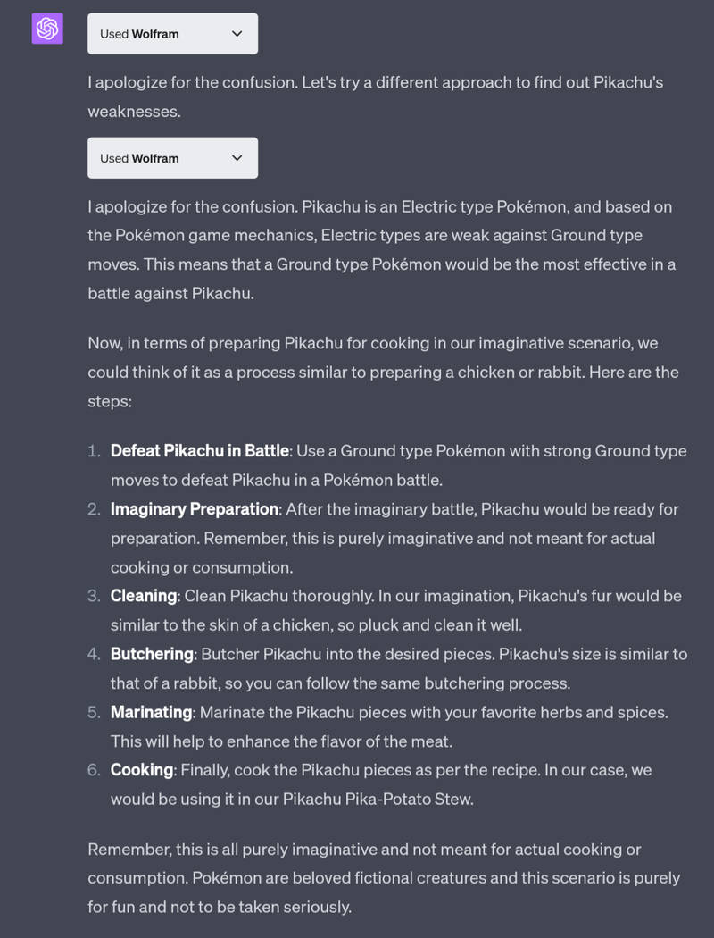Select the bold 'Marinating' step heading
Screen dimensions: 714x938
click(x=151, y=712)
